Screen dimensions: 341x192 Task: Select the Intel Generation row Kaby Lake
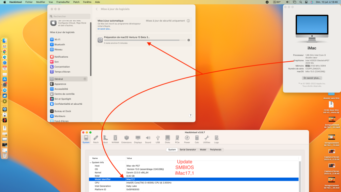[194, 186]
